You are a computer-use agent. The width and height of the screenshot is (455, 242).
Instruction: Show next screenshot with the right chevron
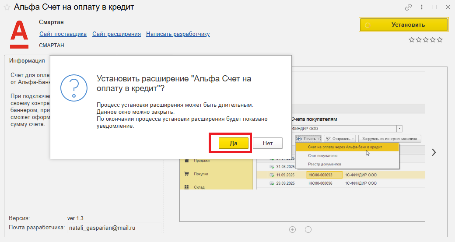pyautogui.click(x=434, y=152)
